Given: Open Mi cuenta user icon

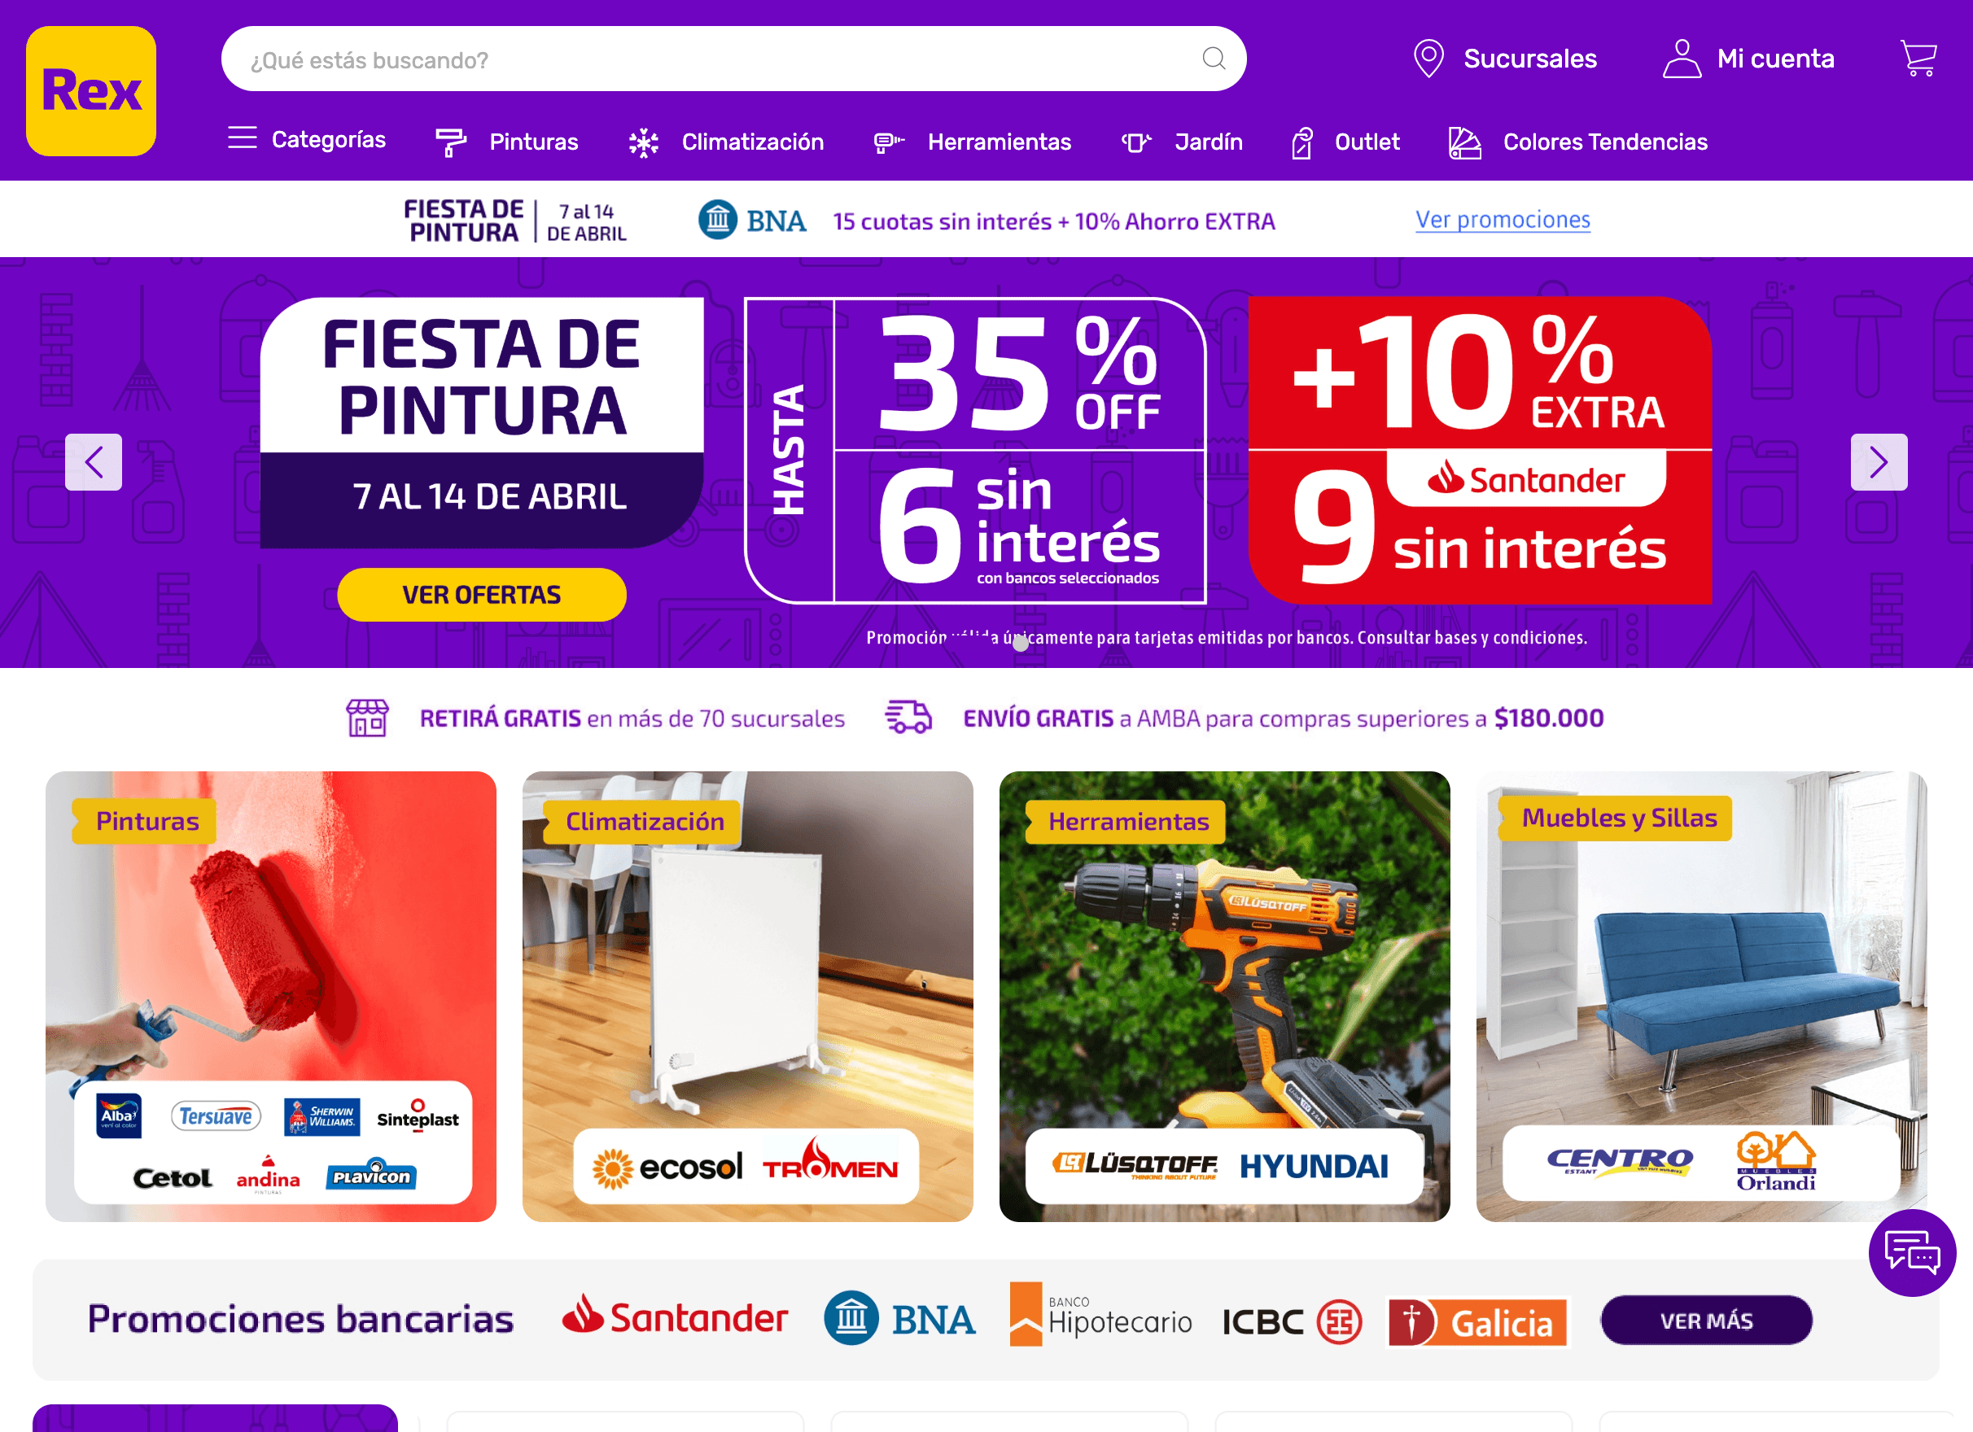Looking at the screenshot, I should click(1682, 59).
